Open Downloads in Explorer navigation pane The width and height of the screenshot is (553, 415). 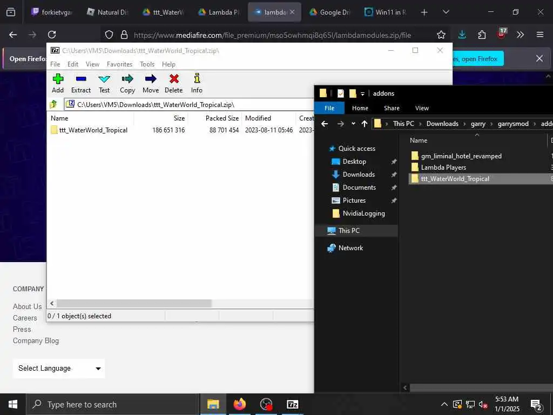pos(359,175)
